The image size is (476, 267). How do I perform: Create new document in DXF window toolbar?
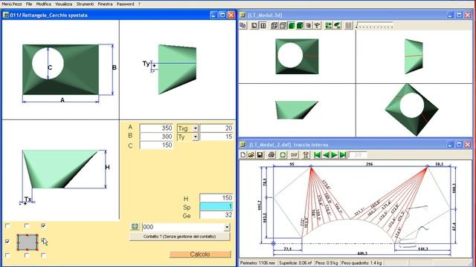(243, 155)
